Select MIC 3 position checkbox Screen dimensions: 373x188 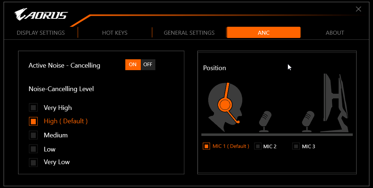pos(296,146)
